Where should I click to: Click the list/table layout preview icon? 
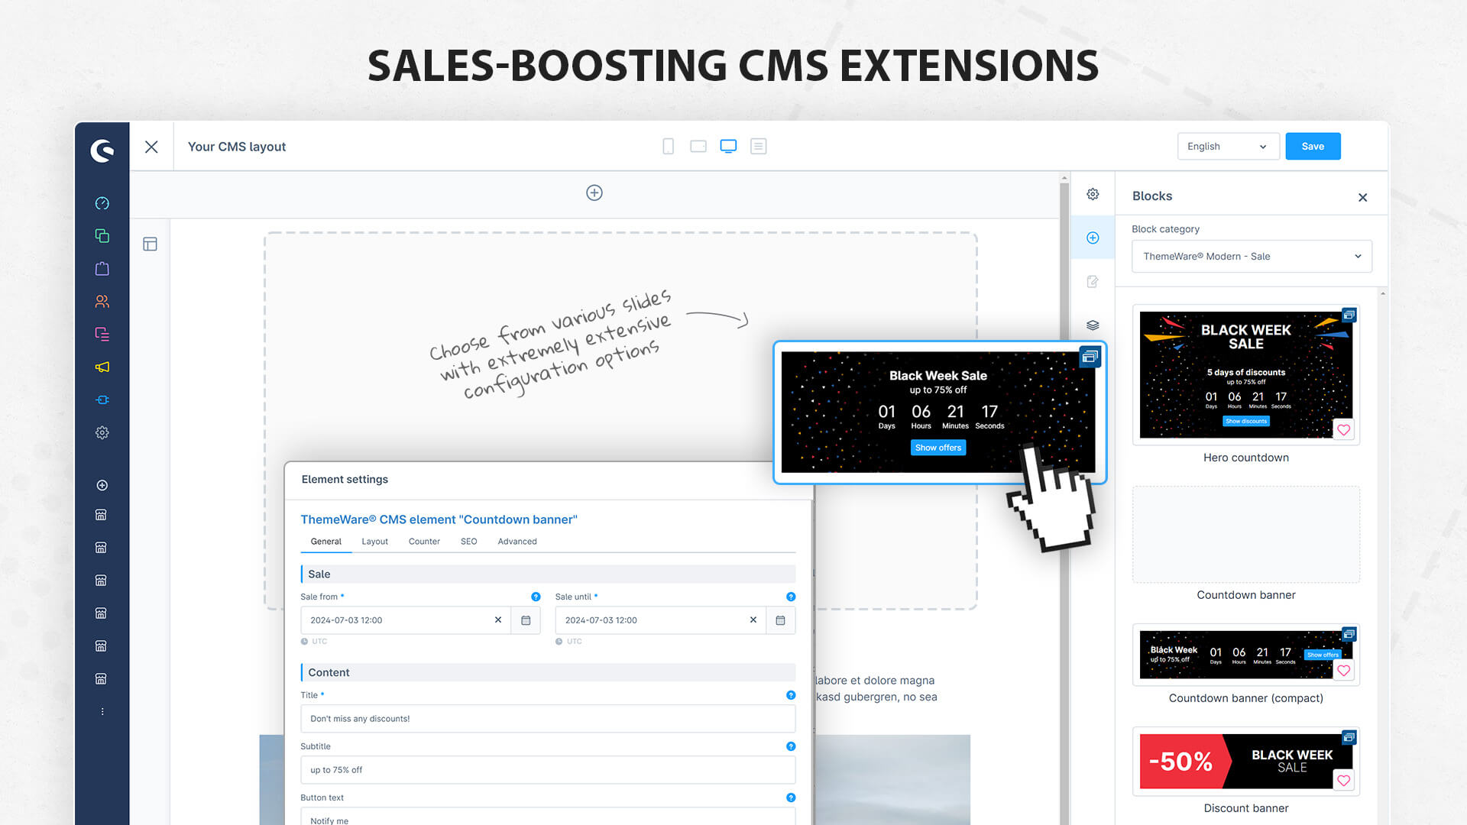click(x=759, y=146)
